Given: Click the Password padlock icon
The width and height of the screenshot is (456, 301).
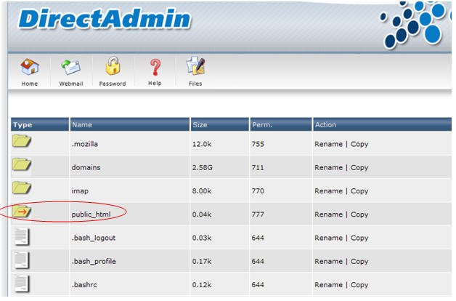Looking at the screenshot, I should 113,65.
